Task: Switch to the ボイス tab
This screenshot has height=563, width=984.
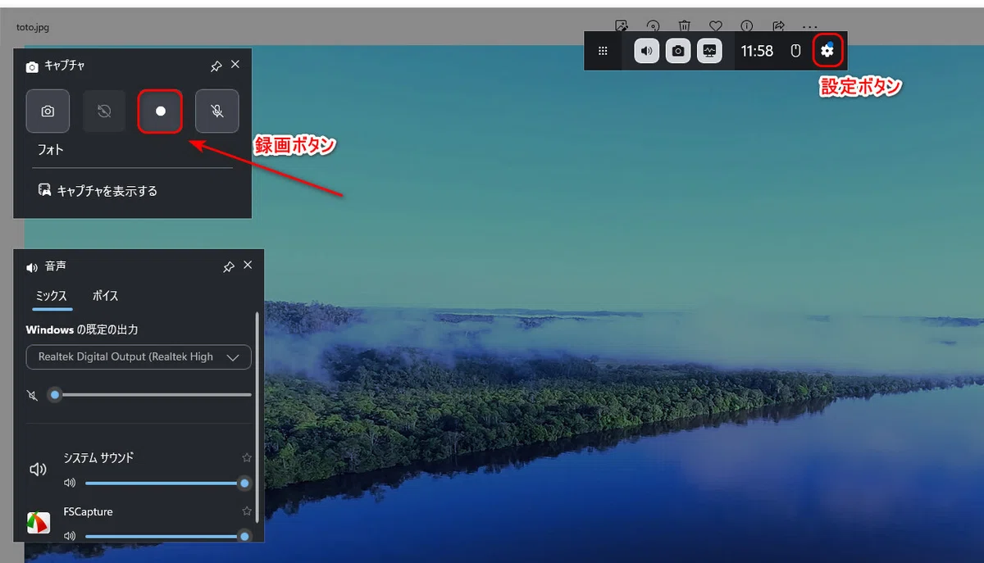Action: tap(105, 296)
